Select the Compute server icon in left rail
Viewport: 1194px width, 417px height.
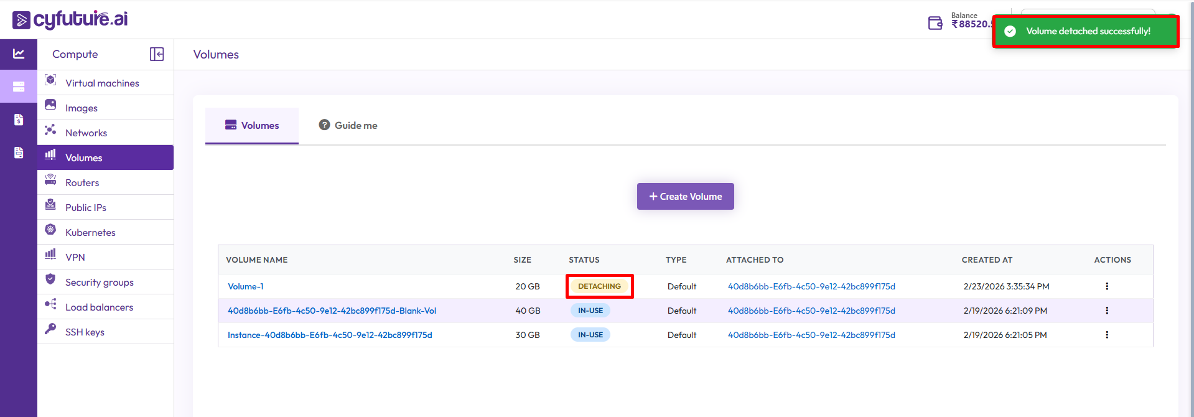click(x=19, y=87)
